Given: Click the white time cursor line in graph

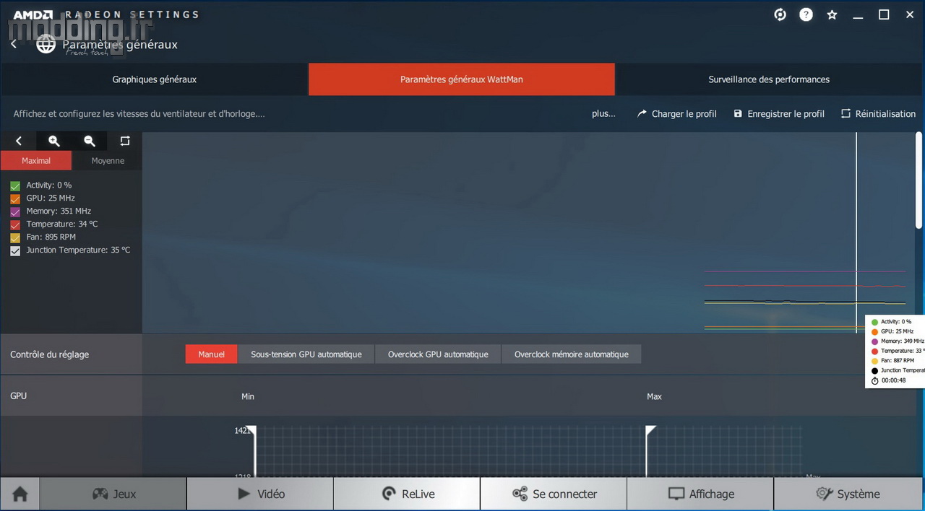Looking at the screenshot, I should click(x=856, y=232).
